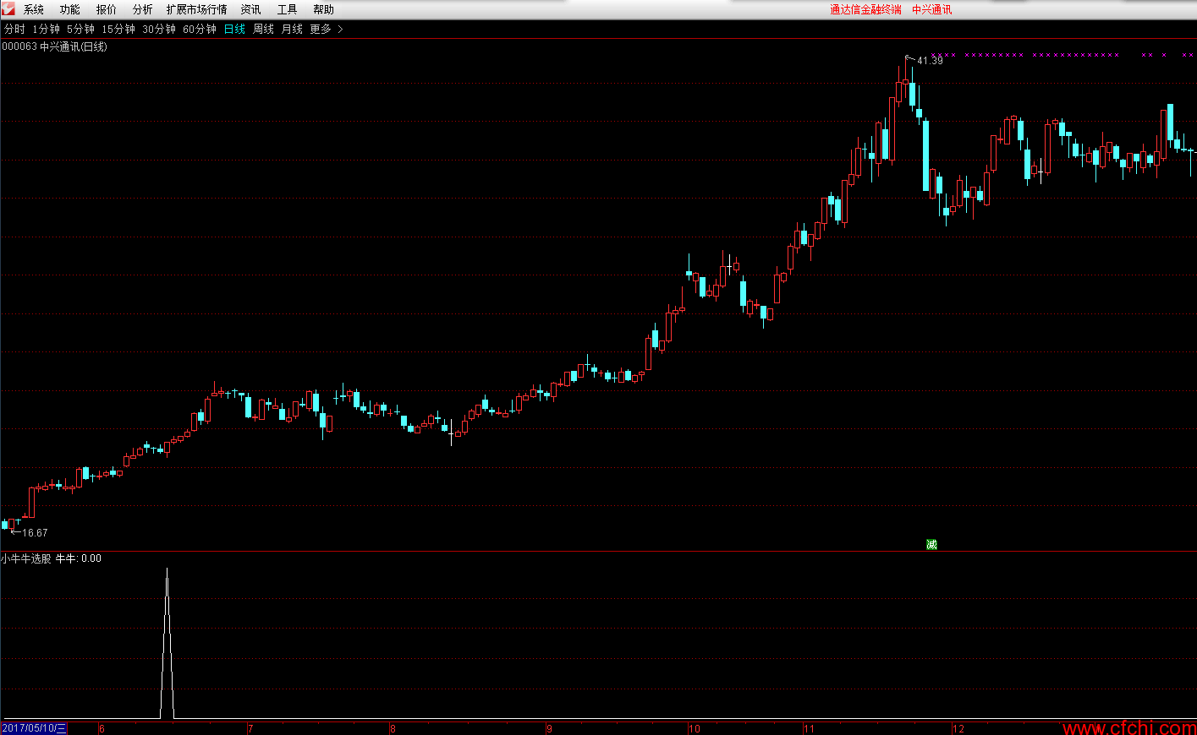The height and width of the screenshot is (735, 1197).
Task: Switch to 30分钟 period
Action: [159, 29]
